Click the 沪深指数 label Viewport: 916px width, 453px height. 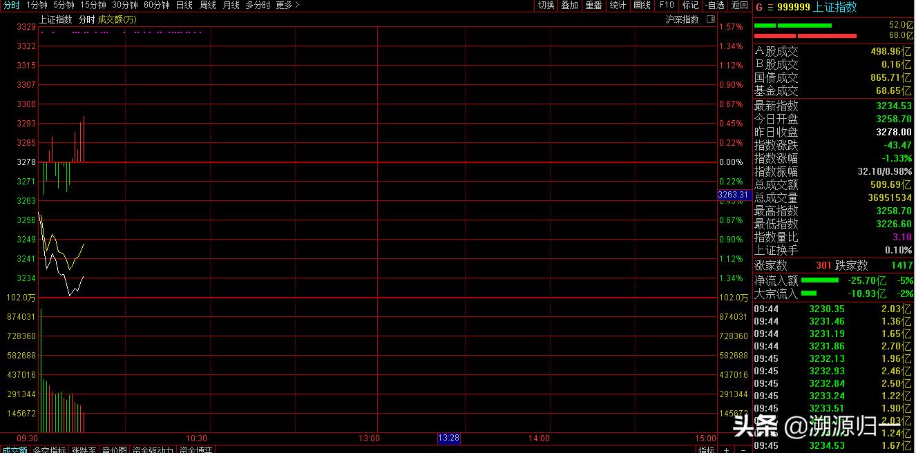click(x=682, y=19)
